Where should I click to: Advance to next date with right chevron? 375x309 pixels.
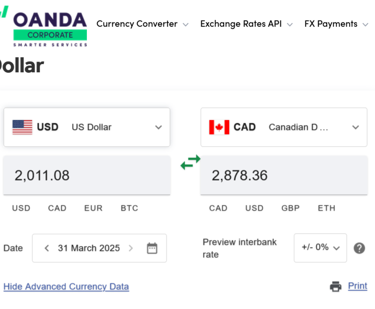pos(131,248)
